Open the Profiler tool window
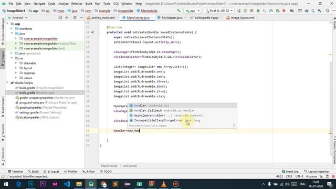Viewport: 336px width, 189px height. [71, 172]
